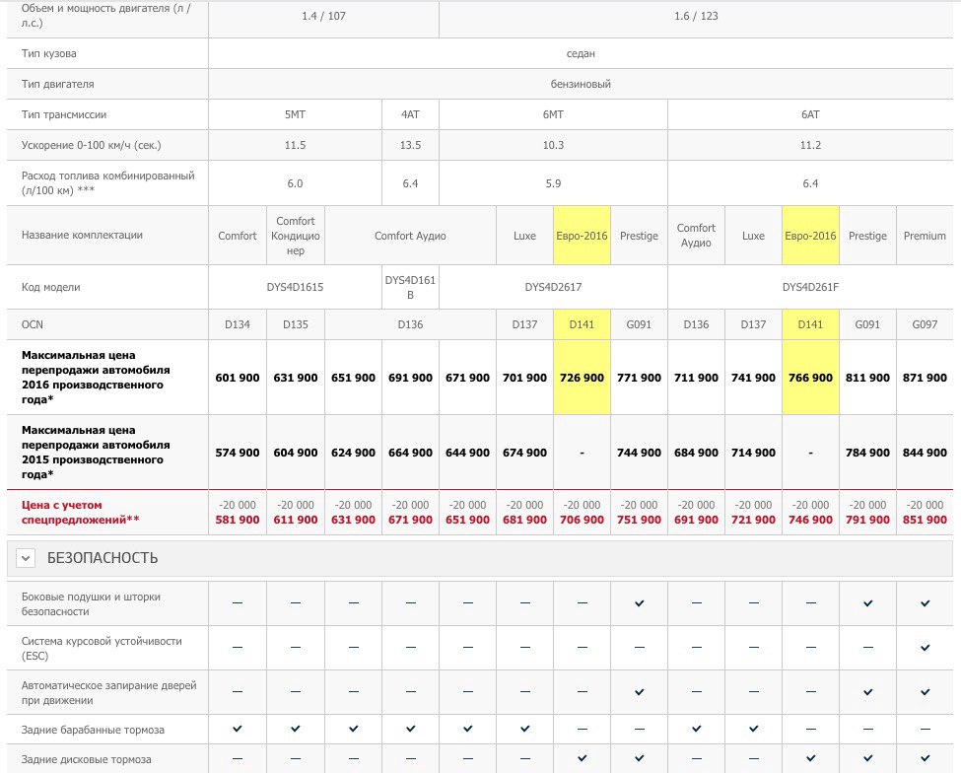Select the yellow 766 900 price cell
Viewport: 961px width, 773px height.
tap(810, 378)
